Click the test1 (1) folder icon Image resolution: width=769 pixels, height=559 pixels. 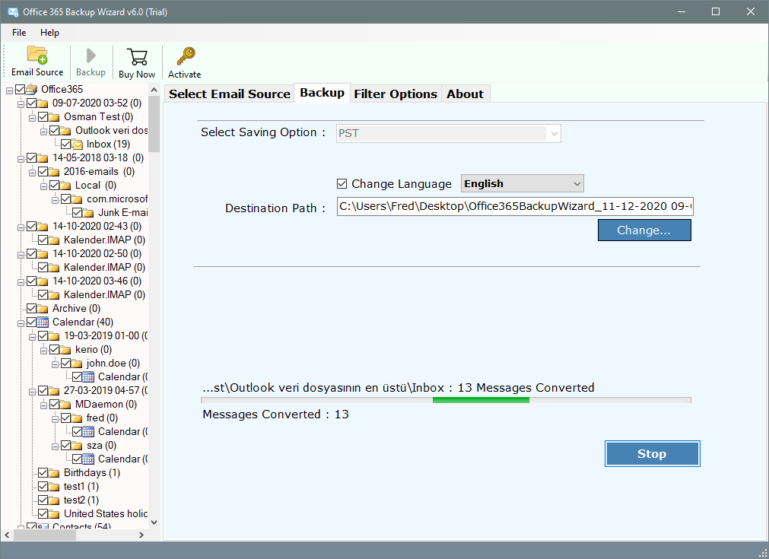click(x=54, y=487)
